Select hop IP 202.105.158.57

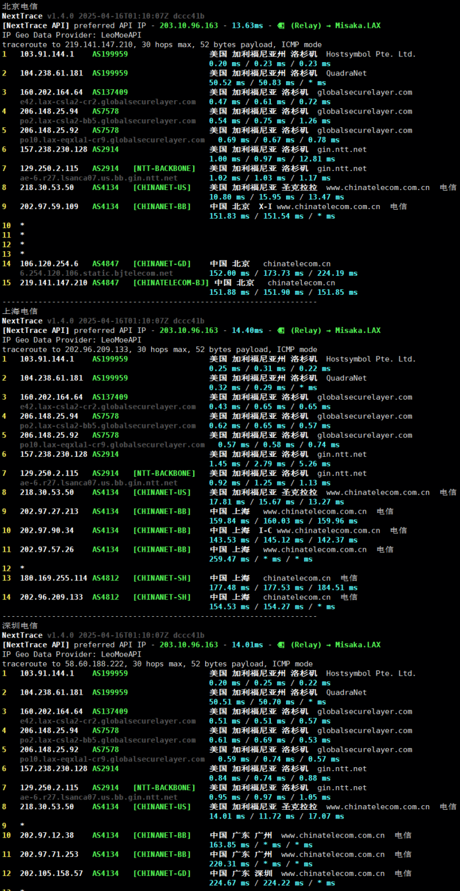(x=51, y=873)
